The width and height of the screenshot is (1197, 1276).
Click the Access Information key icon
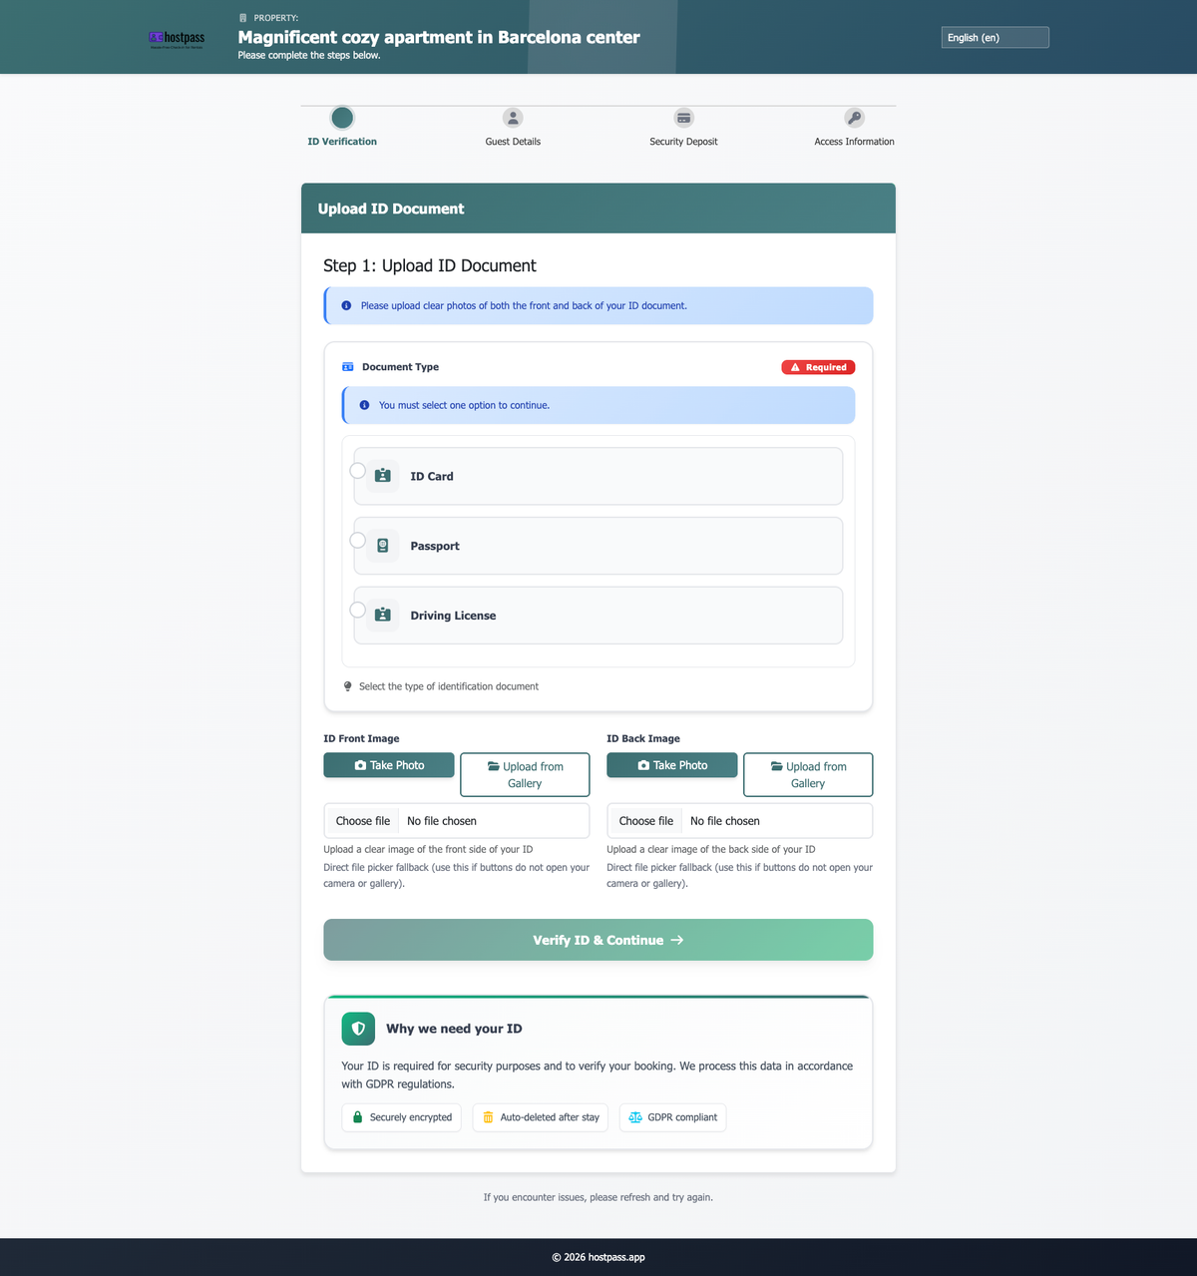click(855, 118)
